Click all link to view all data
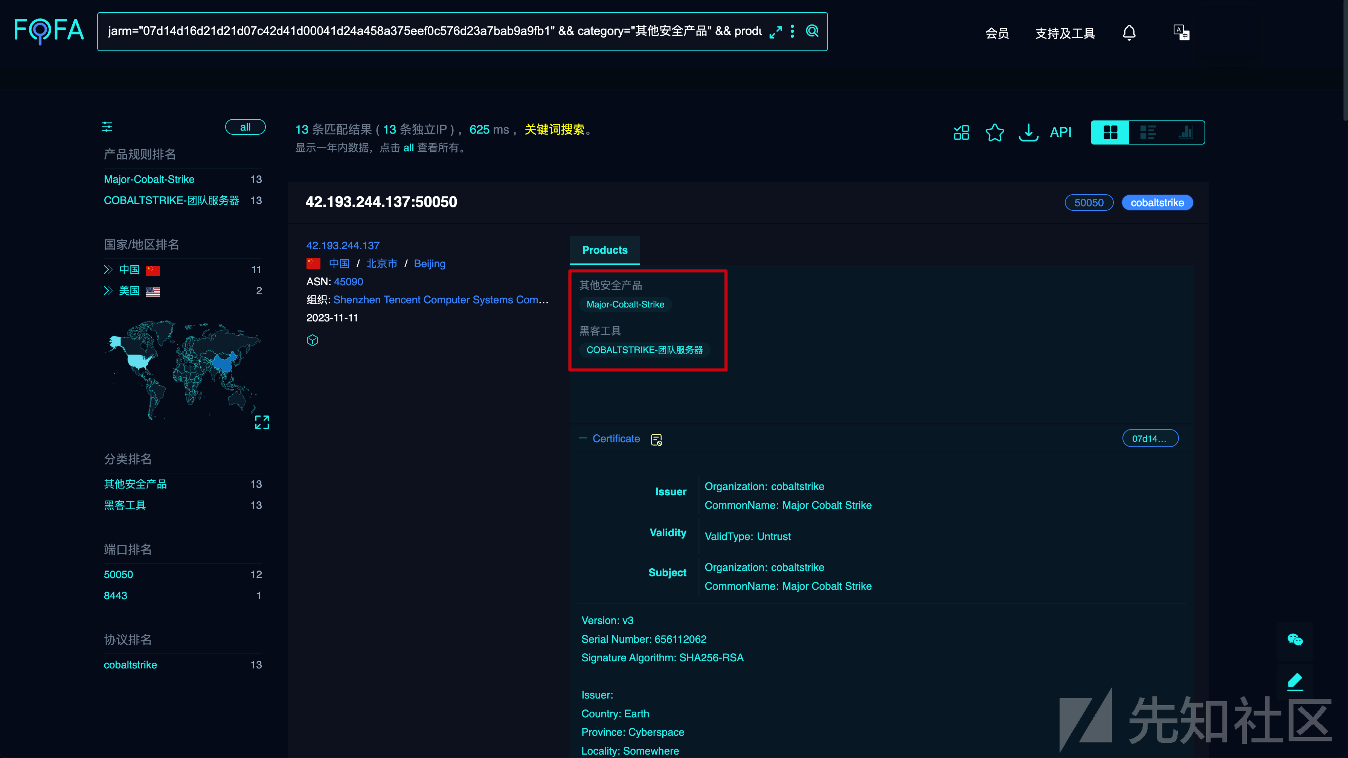This screenshot has height=758, width=1348. click(x=409, y=148)
